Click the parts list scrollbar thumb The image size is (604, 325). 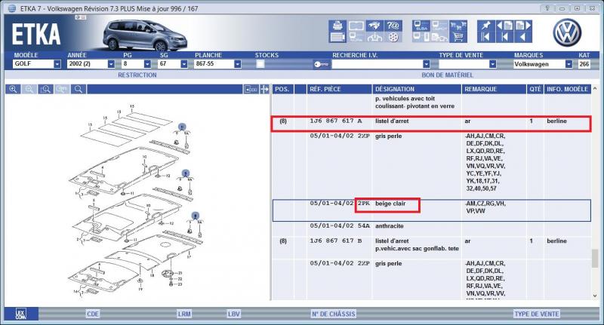[595, 258]
